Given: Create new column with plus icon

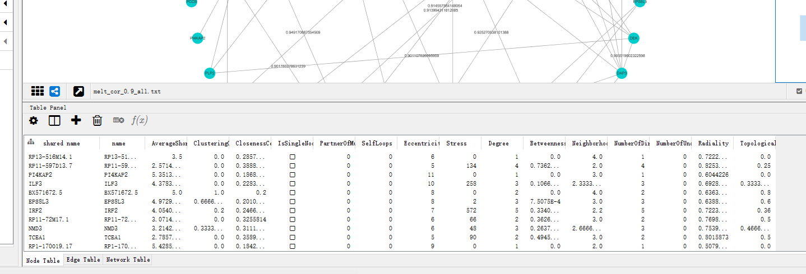Looking at the screenshot, I should [x=76, y=120].
